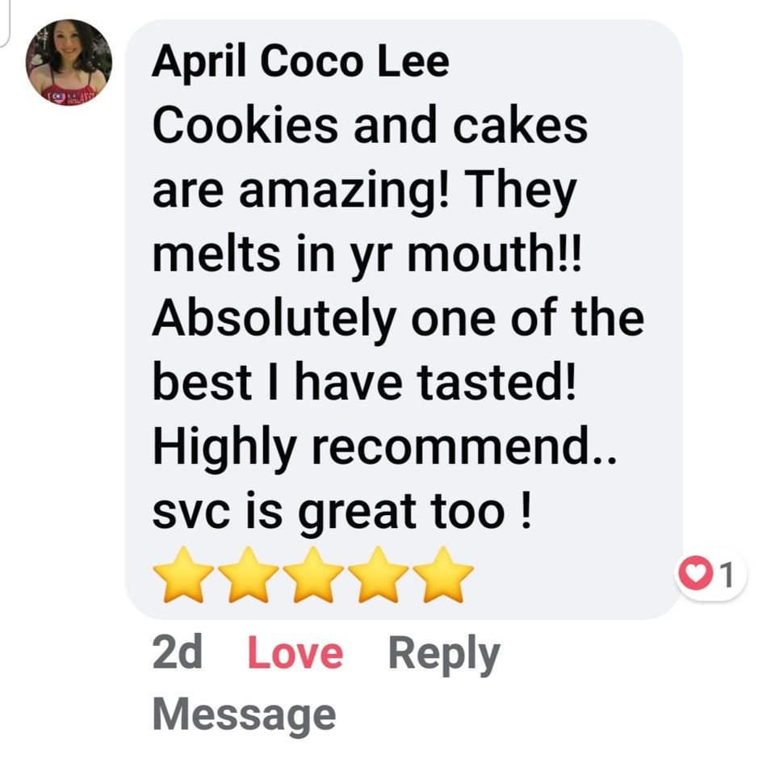Click the line 'are amazing! They'
775x775 pixels.
tap(364, 192)
